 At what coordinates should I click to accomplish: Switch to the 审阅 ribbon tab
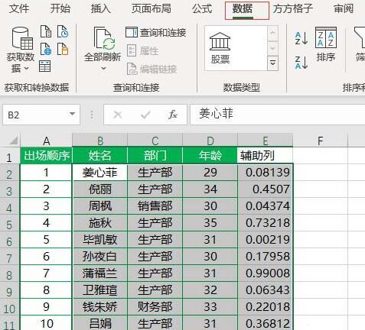point(344,9)
